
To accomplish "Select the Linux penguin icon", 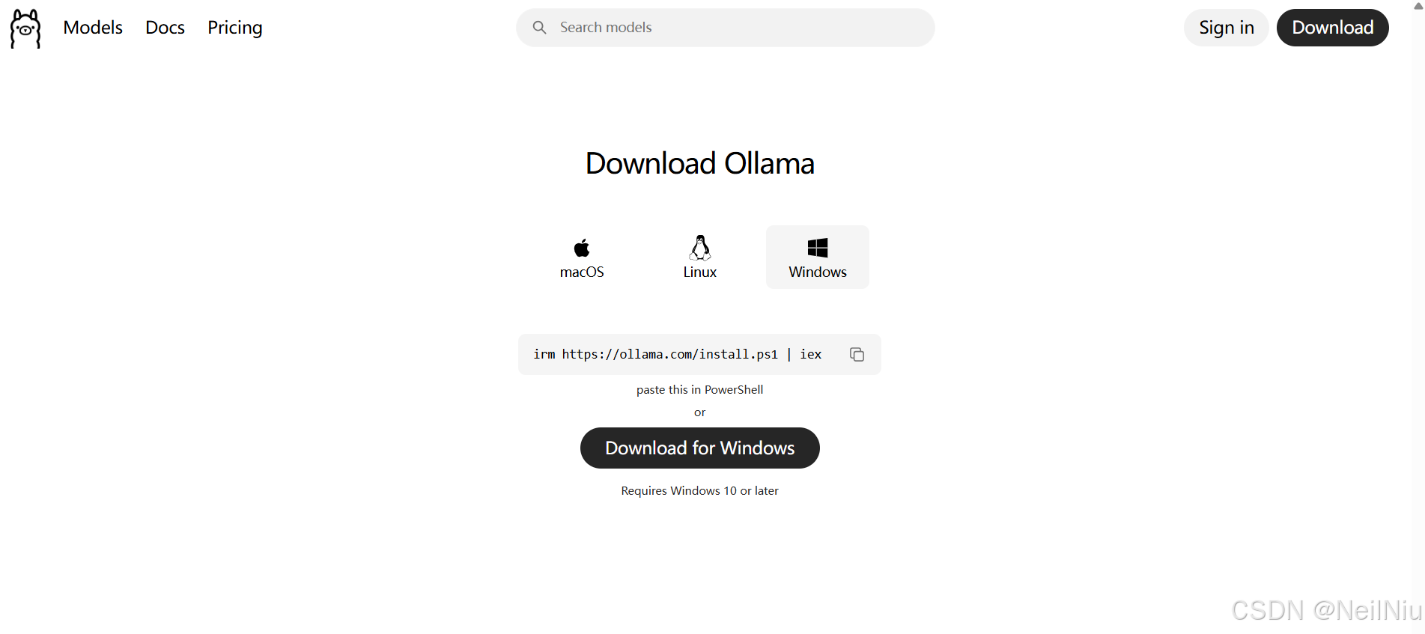I will tap(700, 247).
